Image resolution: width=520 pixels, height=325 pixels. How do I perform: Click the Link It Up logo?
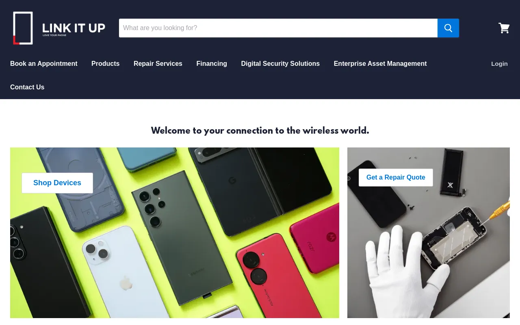tap(59, 28)
